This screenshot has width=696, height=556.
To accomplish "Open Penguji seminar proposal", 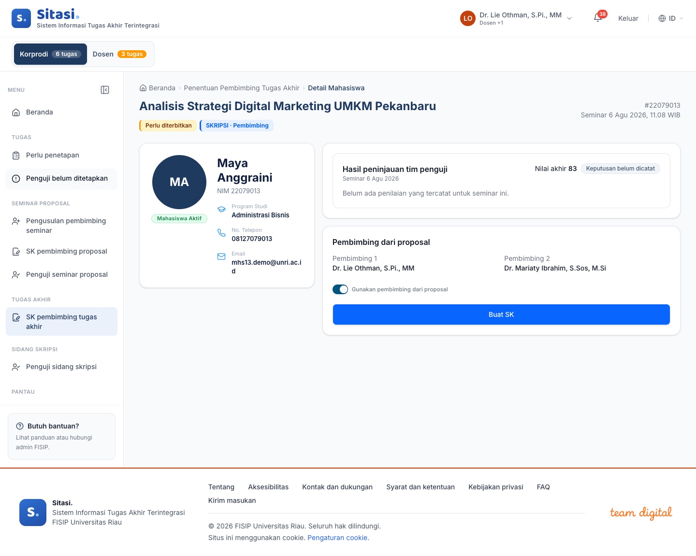I will 61,274.
